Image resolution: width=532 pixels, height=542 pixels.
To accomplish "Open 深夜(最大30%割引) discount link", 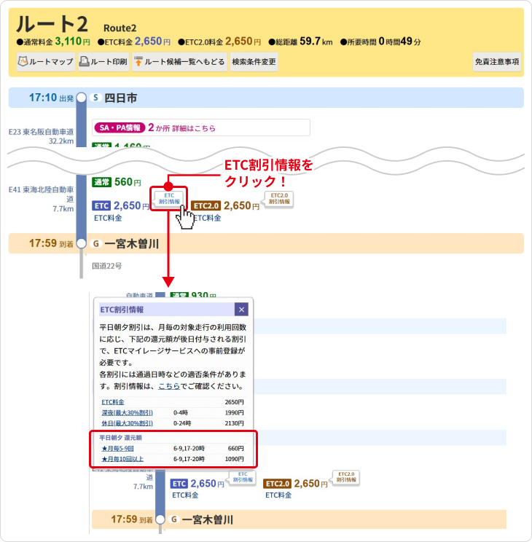I will 127,412.
